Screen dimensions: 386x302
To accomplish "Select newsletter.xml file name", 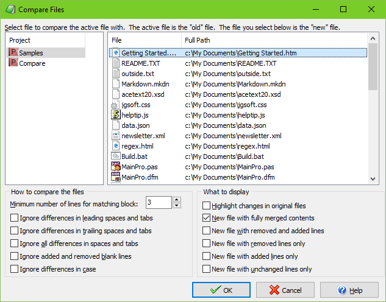I will click(x=143, y=136).
